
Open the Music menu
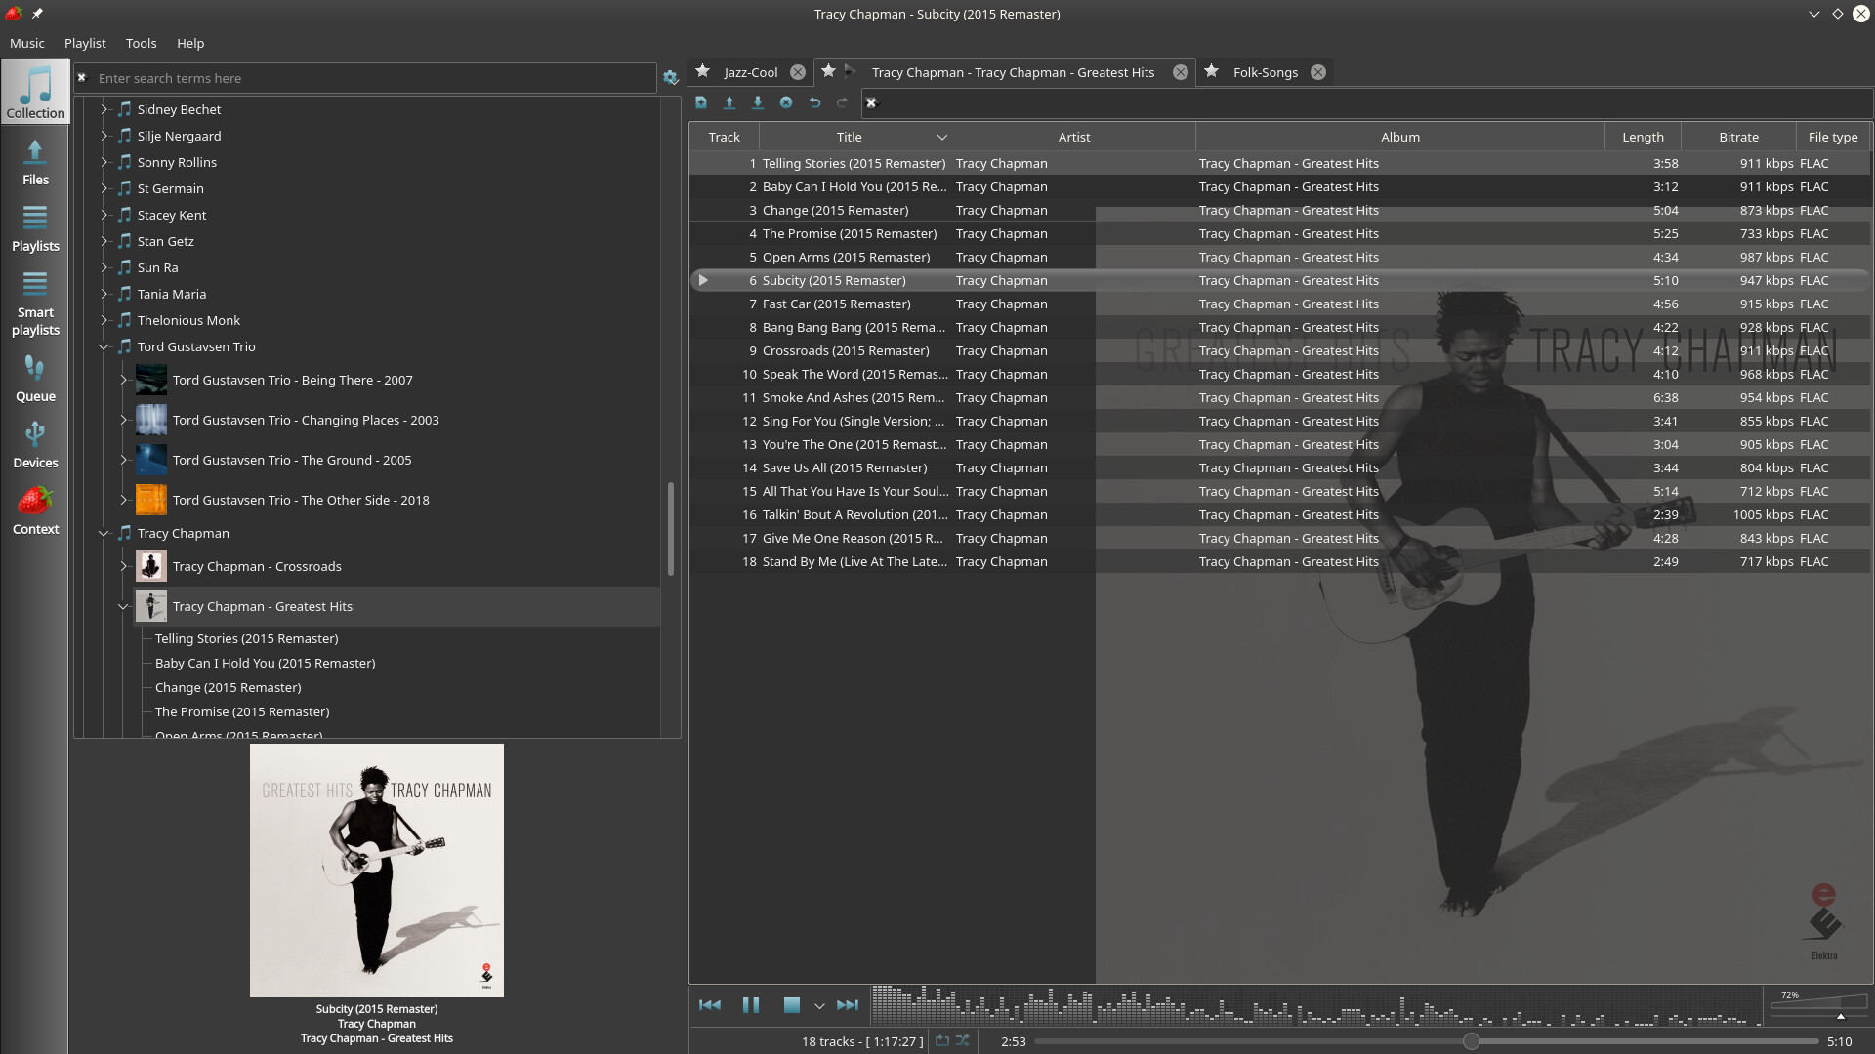(27, 43)
